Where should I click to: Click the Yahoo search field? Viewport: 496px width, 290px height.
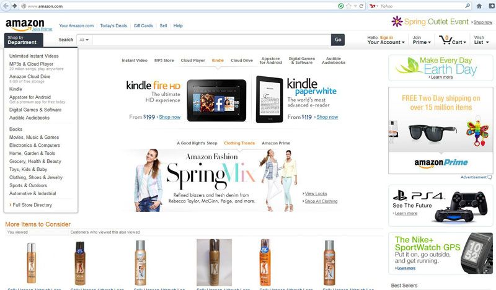point(422,6)
